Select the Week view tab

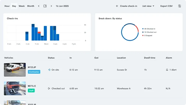pyautogui.click(x=22, y=6)
